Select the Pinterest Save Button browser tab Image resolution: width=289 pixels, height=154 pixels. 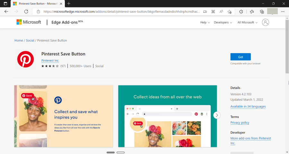(x=38, y=4)
